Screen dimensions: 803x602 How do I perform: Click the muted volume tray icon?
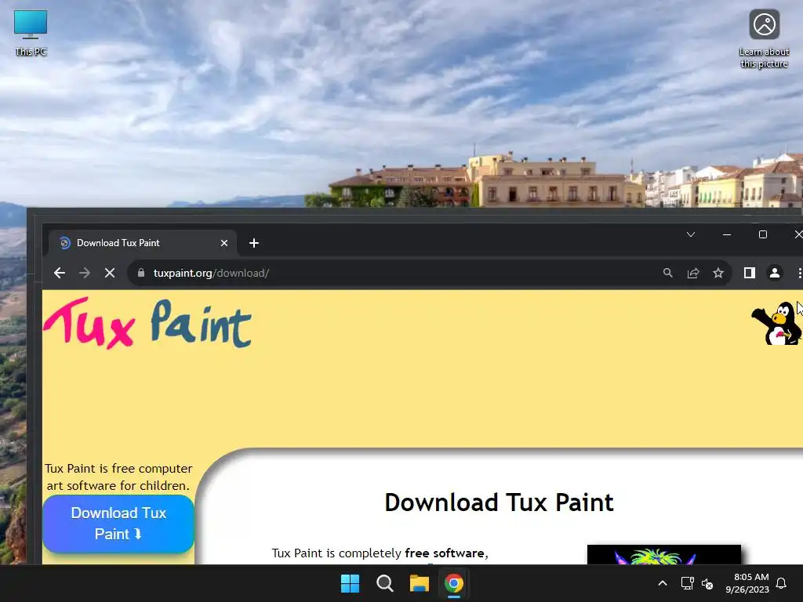coord(707,583)
